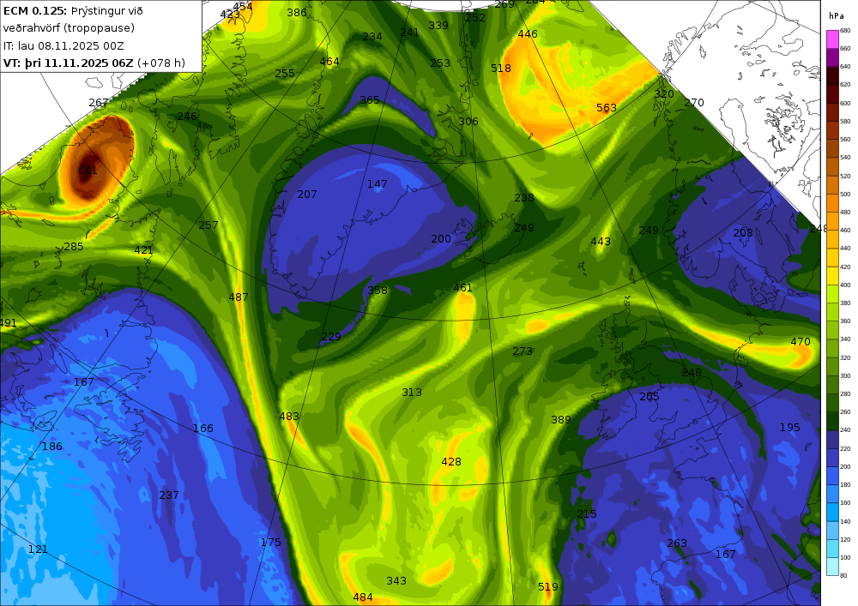Click the map value '365' on the map
The image size is (858, 606).
coord(369,100)
